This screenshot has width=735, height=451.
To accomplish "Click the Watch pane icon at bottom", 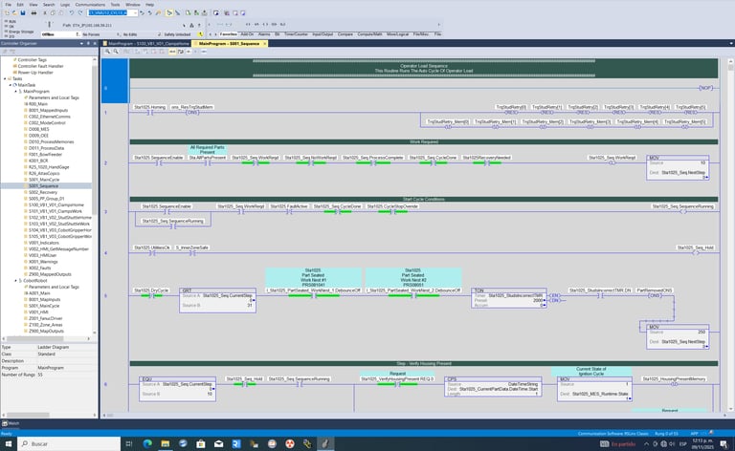I will (4, 423).
